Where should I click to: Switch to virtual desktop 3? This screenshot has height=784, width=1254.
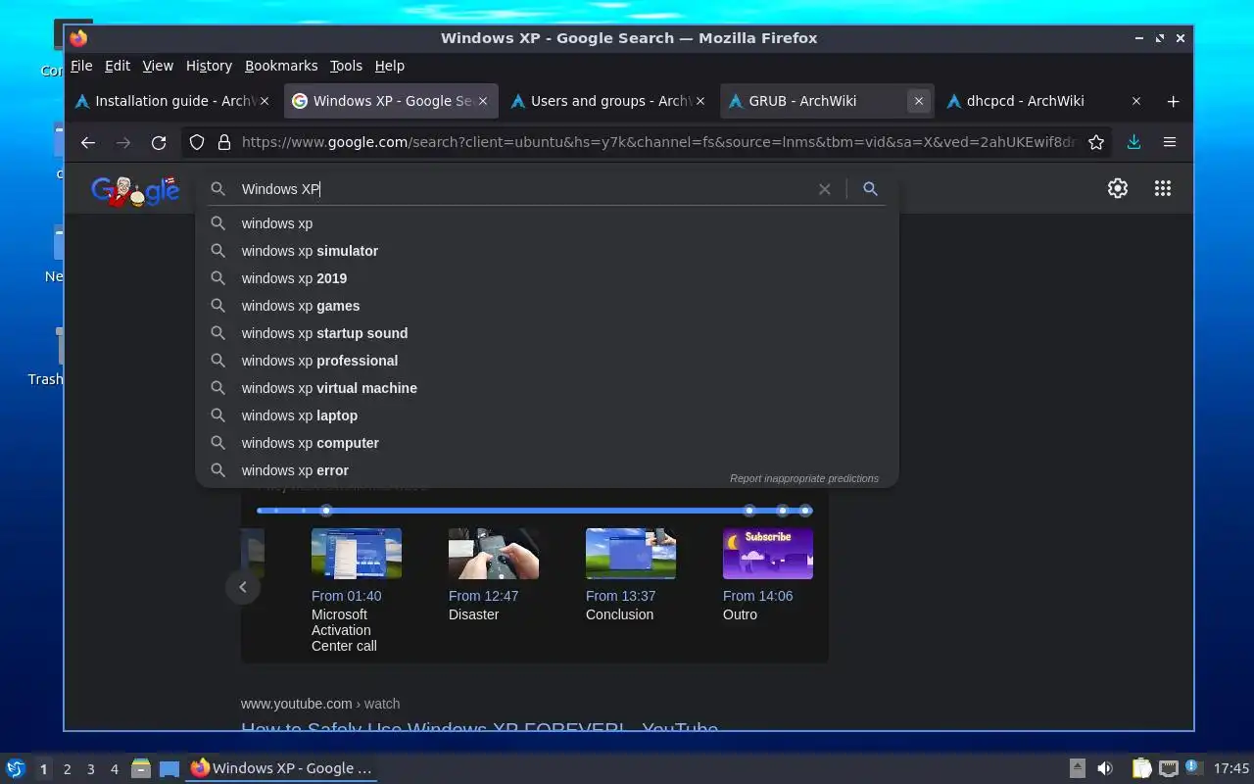click(90, 769)
